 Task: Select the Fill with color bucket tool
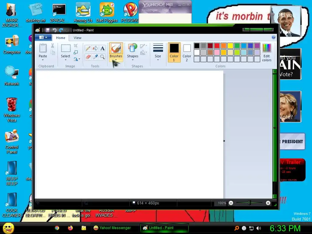coord(95,48)
